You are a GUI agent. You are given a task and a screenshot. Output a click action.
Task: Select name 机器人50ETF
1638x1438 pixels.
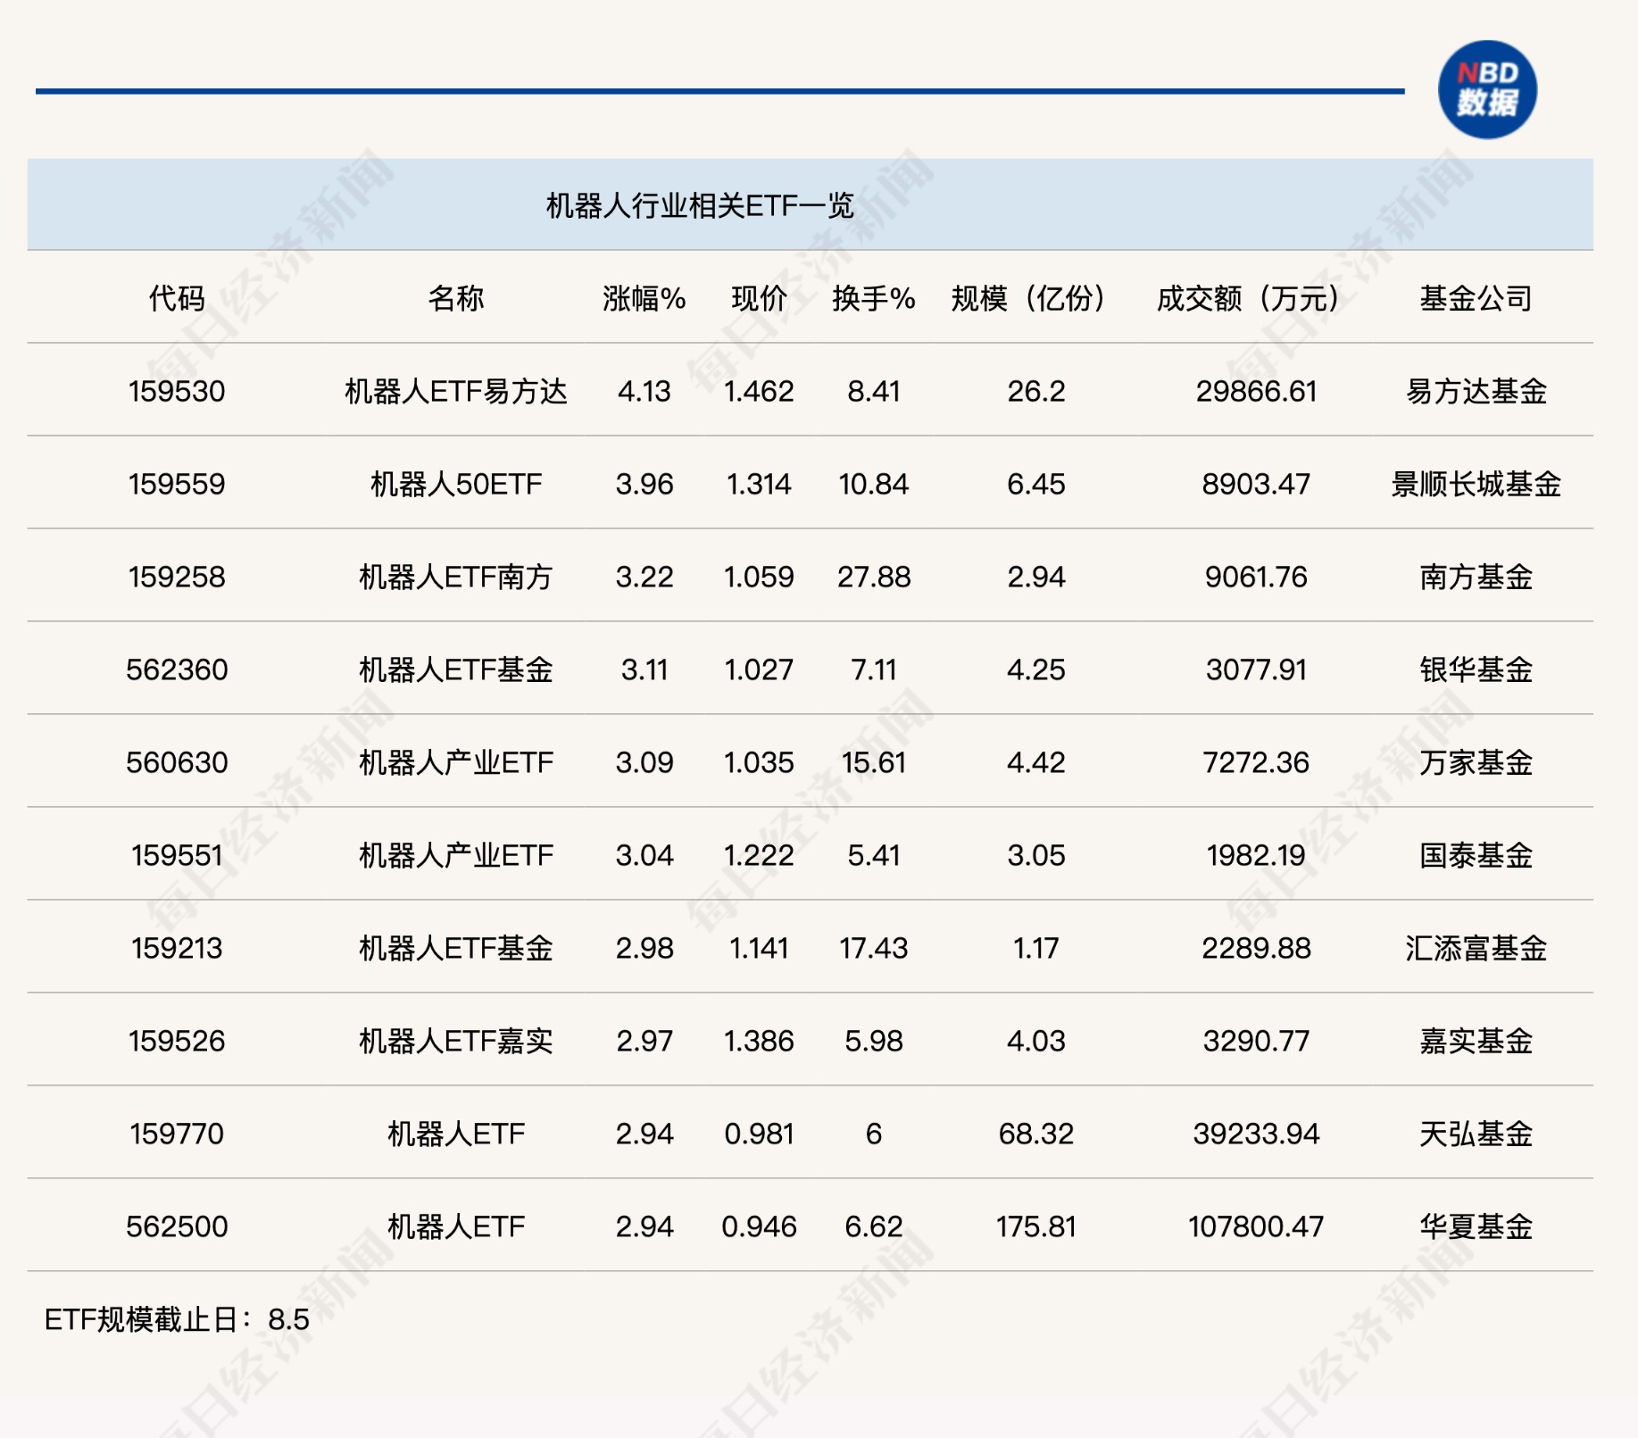(x=456, y=484)
